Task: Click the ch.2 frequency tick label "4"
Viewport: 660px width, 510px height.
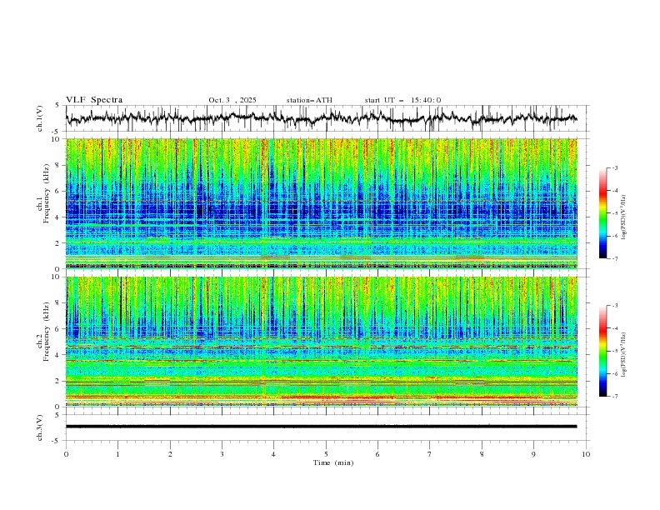Action: click(58, 355)
